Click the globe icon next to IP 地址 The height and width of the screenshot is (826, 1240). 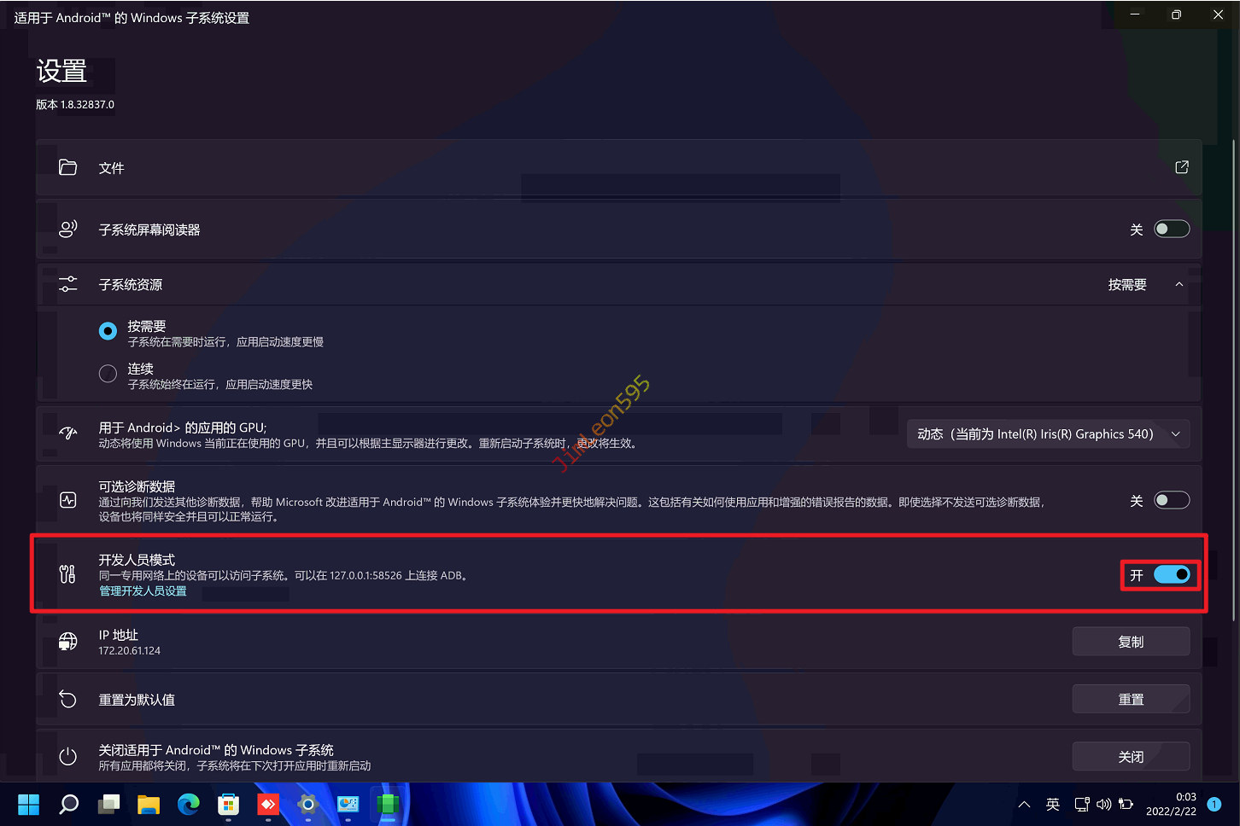click(x=67, y=642)
